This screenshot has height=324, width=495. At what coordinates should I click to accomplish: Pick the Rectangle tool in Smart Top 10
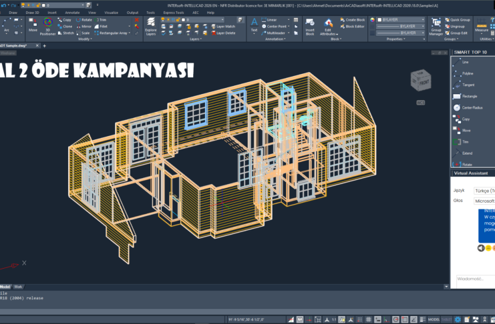[469, 96]
